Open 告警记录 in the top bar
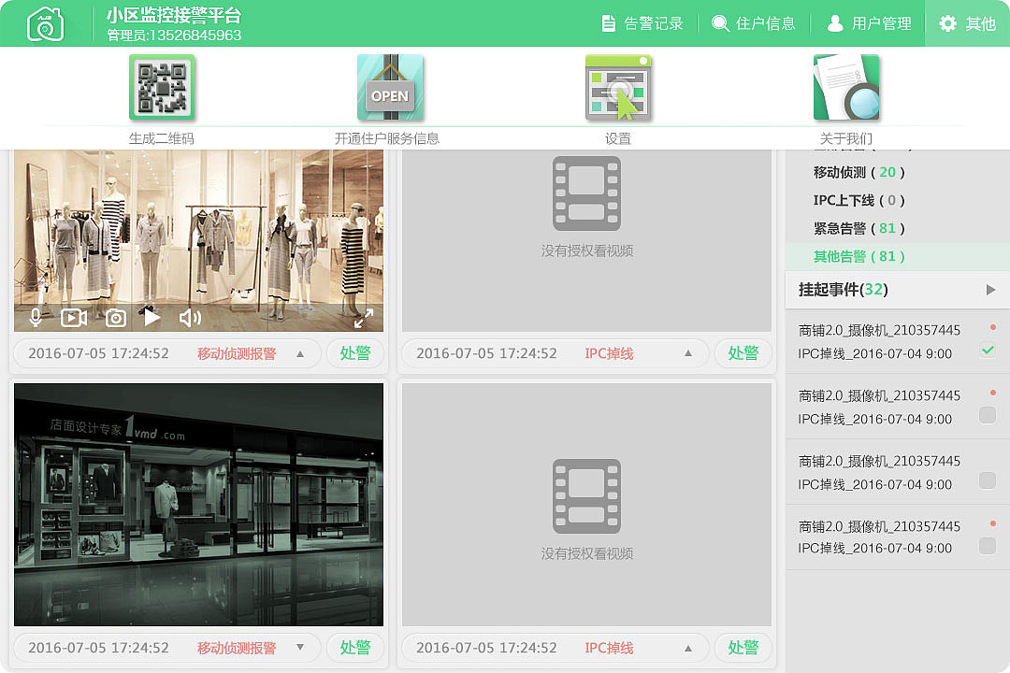This screenshot has width=1010, height=673. pos(642,23)
